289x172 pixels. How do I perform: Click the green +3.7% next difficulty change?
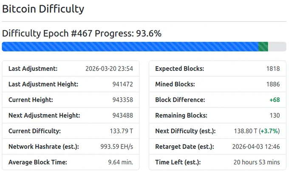(269, 131)
